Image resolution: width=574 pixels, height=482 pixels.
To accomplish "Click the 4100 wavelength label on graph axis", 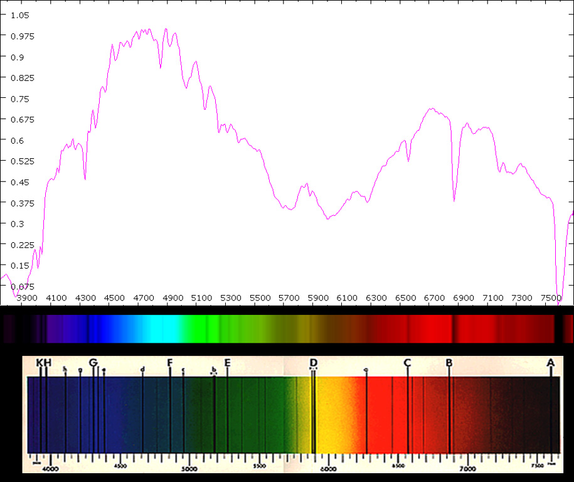I will (56, 298).
